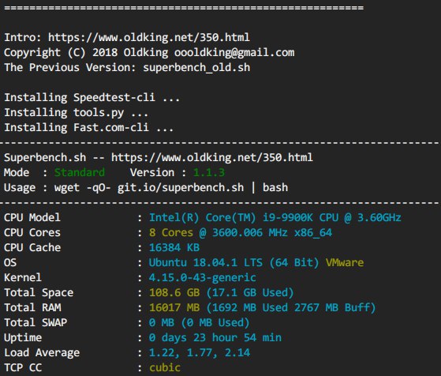Click the (17.1 GB Used) text

coord(250,293)
